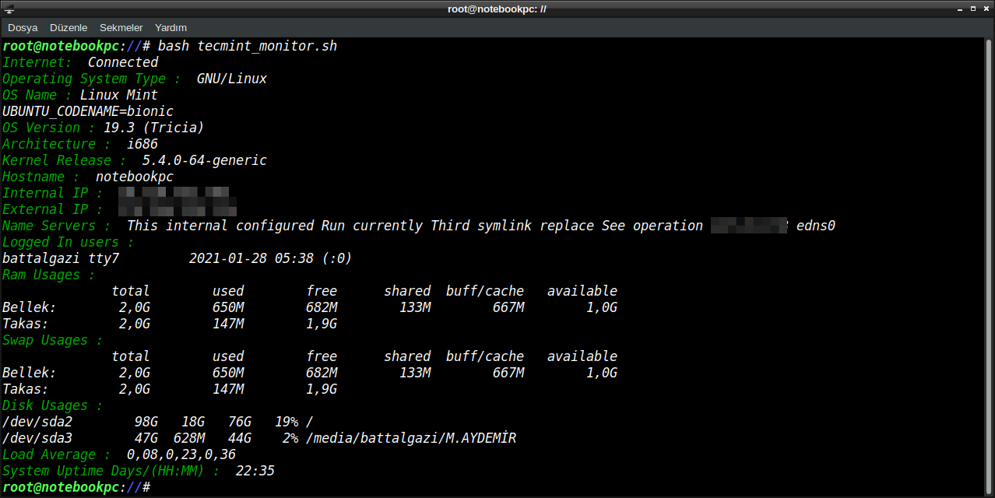Select the '19%' usage value
The height and width of the screenshot is (498, 995).
pos(287,422)
